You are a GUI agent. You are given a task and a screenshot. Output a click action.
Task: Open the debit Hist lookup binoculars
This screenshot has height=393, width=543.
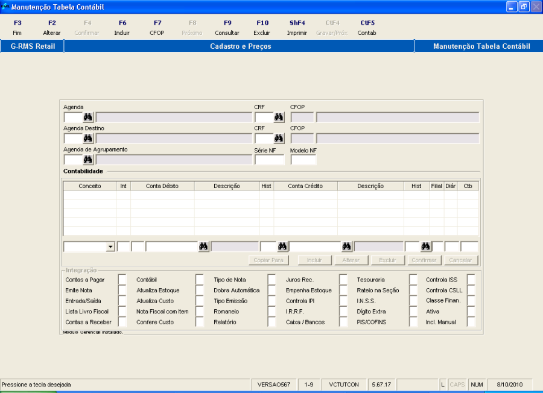pos(282,247)
